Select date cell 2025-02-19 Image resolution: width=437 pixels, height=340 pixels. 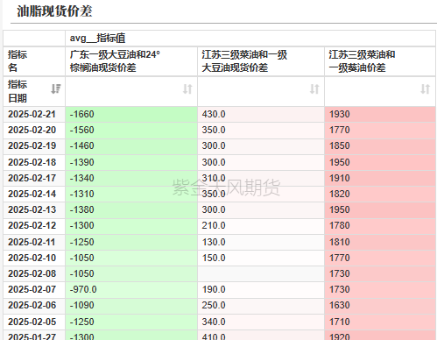[34, 145]
